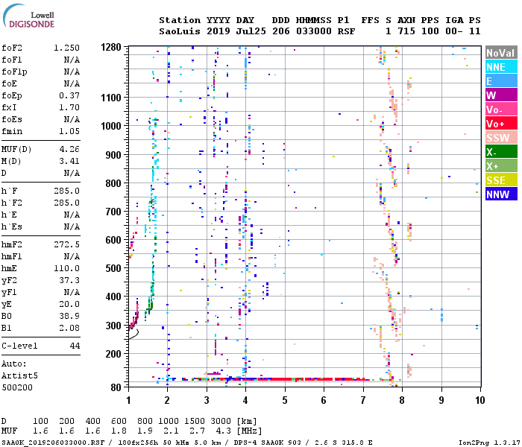
Task: Click the fxI value 1.70
Action: [69, 107]
